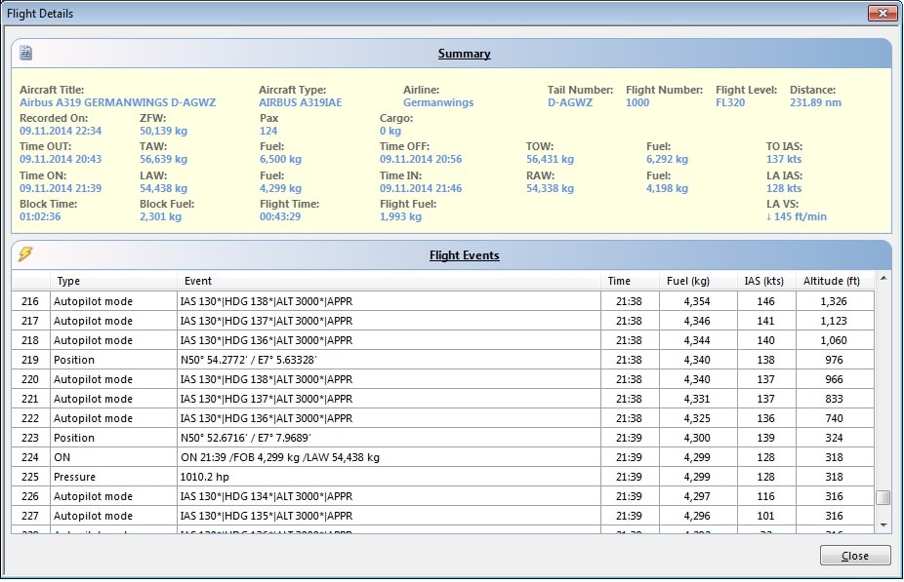Viewport: 904px width, 582px height.
Task: Click the Fuel (kg) column header
Action: (688, 281)
